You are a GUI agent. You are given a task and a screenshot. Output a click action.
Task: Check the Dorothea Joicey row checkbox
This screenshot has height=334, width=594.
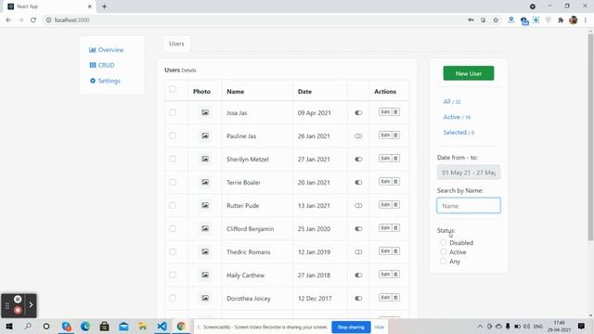click(x=173, y=298)
